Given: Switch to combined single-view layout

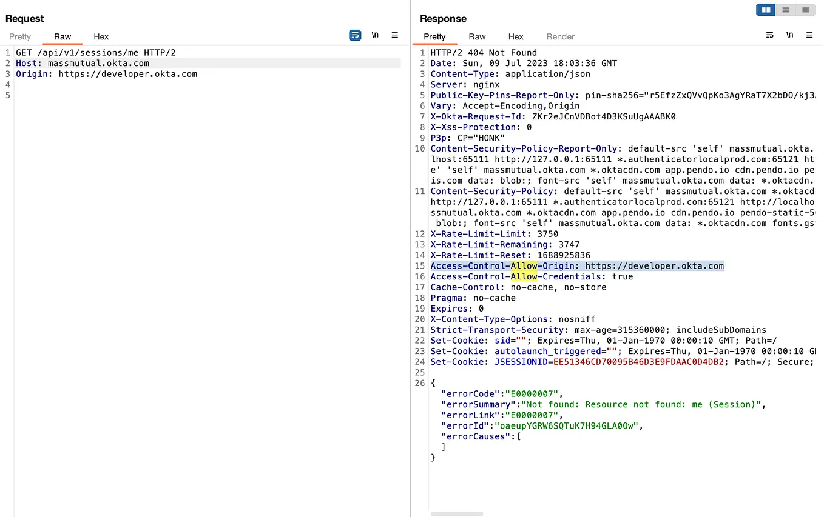Looking at the screenshot, I should point(805,10).
